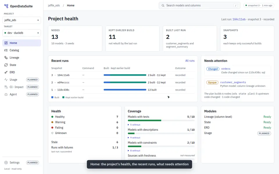Open the Catalog page from sidebar
The height and width of the screenshot is (174, 279).
(22, 50)
